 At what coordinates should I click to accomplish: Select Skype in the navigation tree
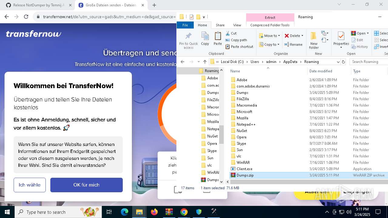click(209, 151)
